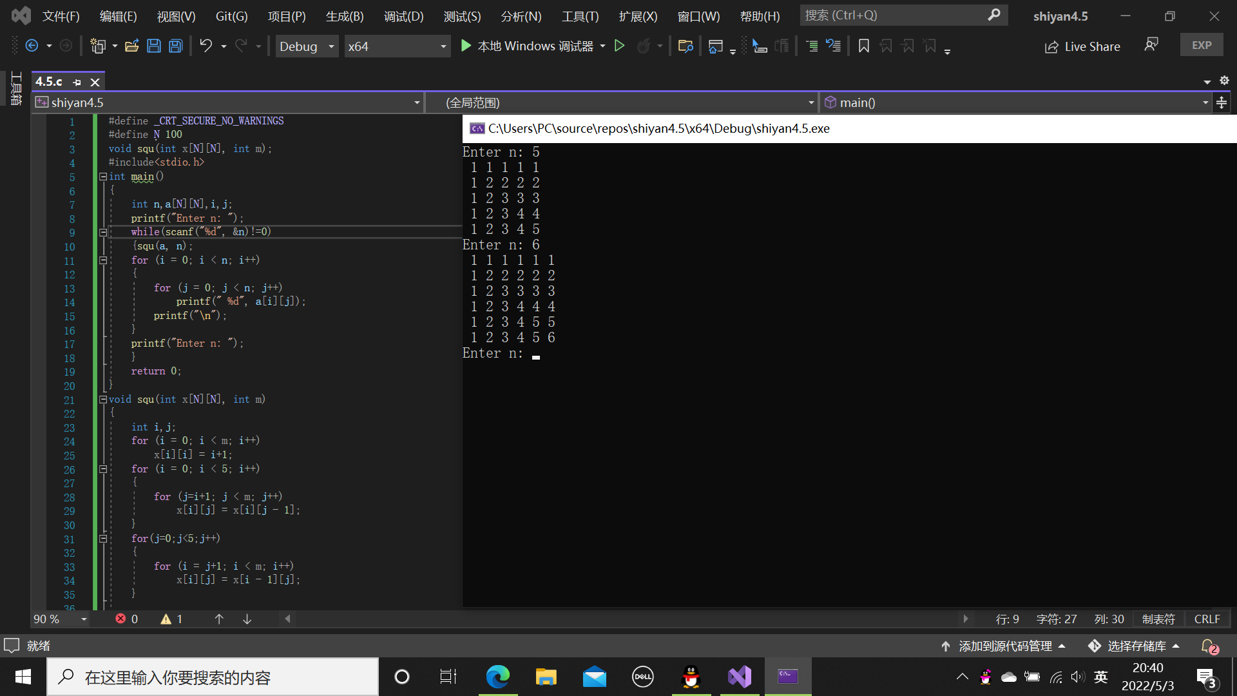Click the Open File folder icon
This screenshot has width=1237, height=696.
(x=132, y=46)
